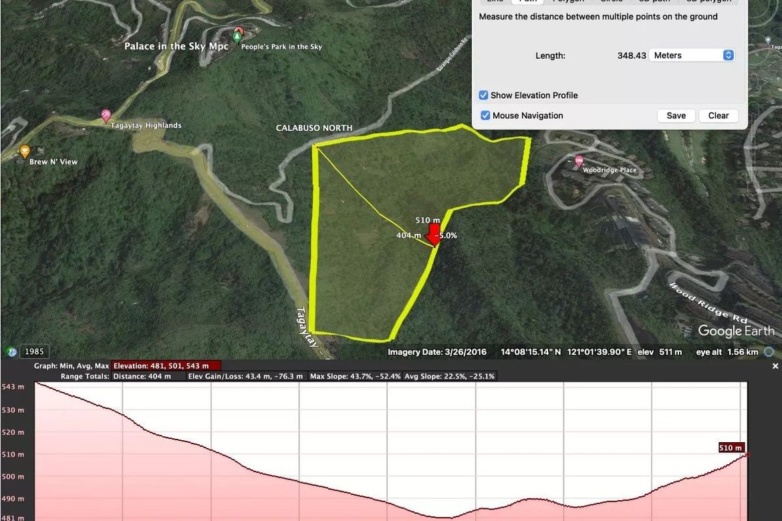
Task: Click the Palace in the Sky Mpc label
Action: 176,46
